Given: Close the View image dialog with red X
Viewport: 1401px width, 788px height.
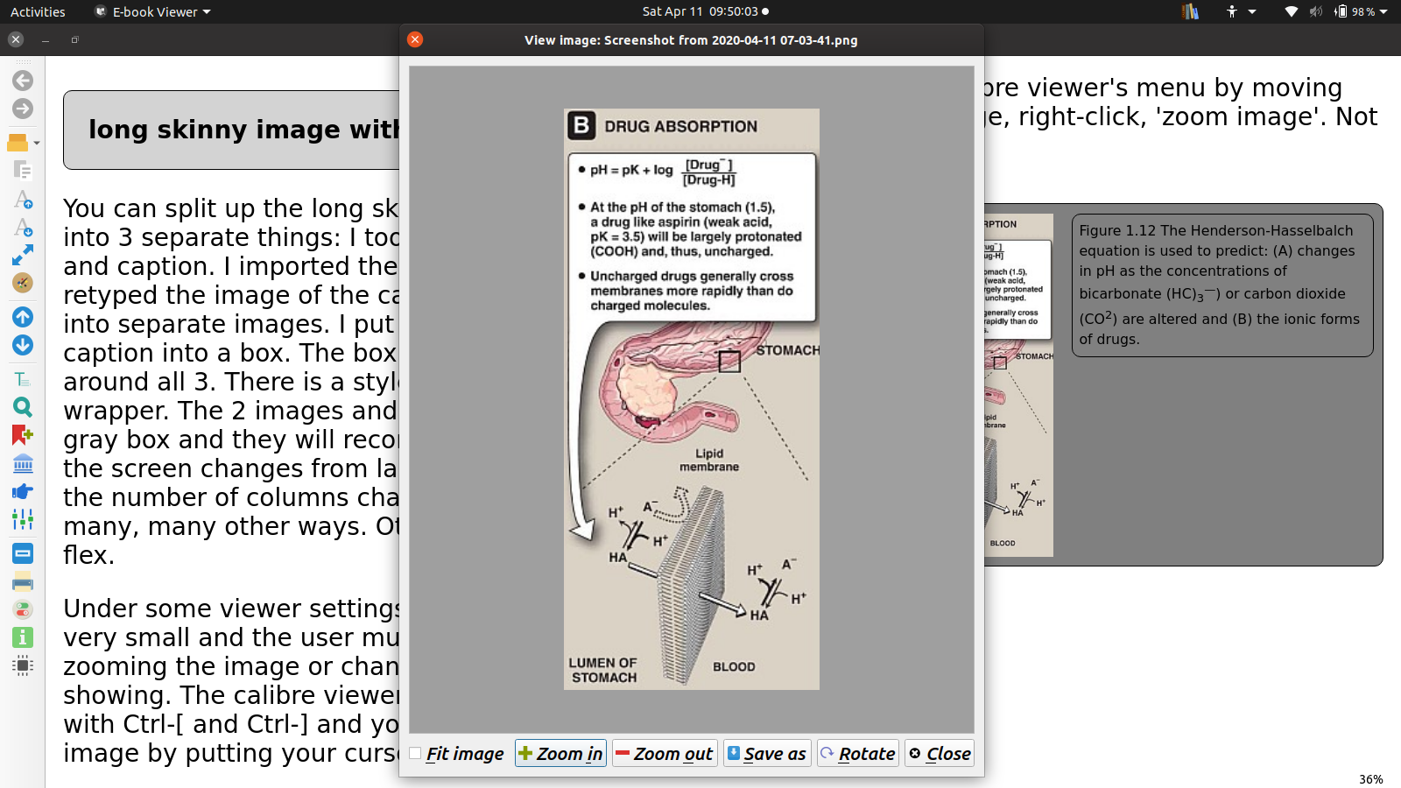Looking at the screenshot, I should pos(415,39).
